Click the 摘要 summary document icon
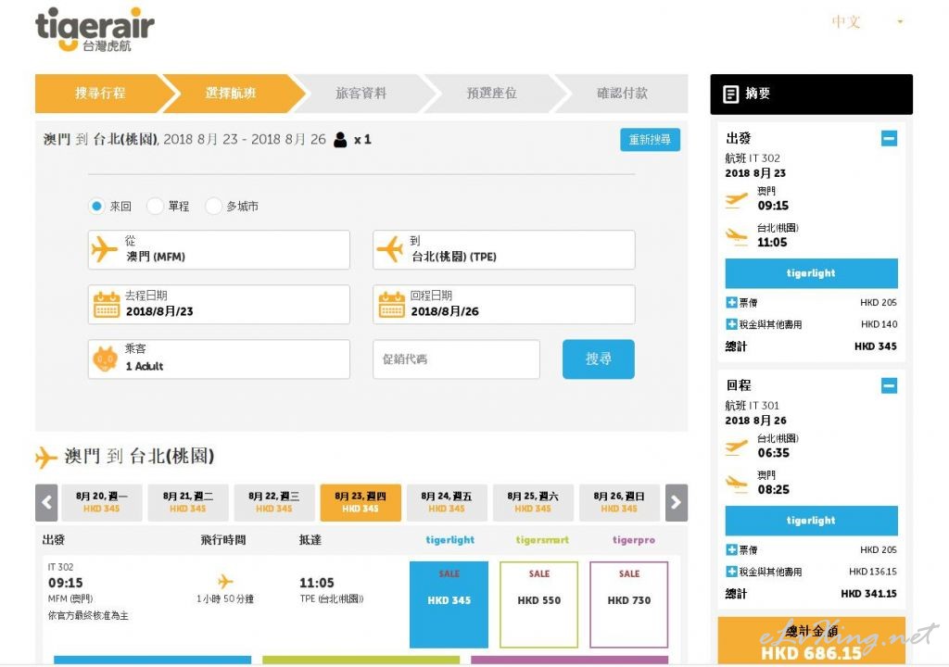This screenshot has width=949, height=667. 731,94
